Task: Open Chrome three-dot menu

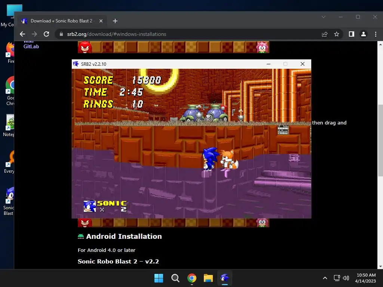Action: pos(376,34)
